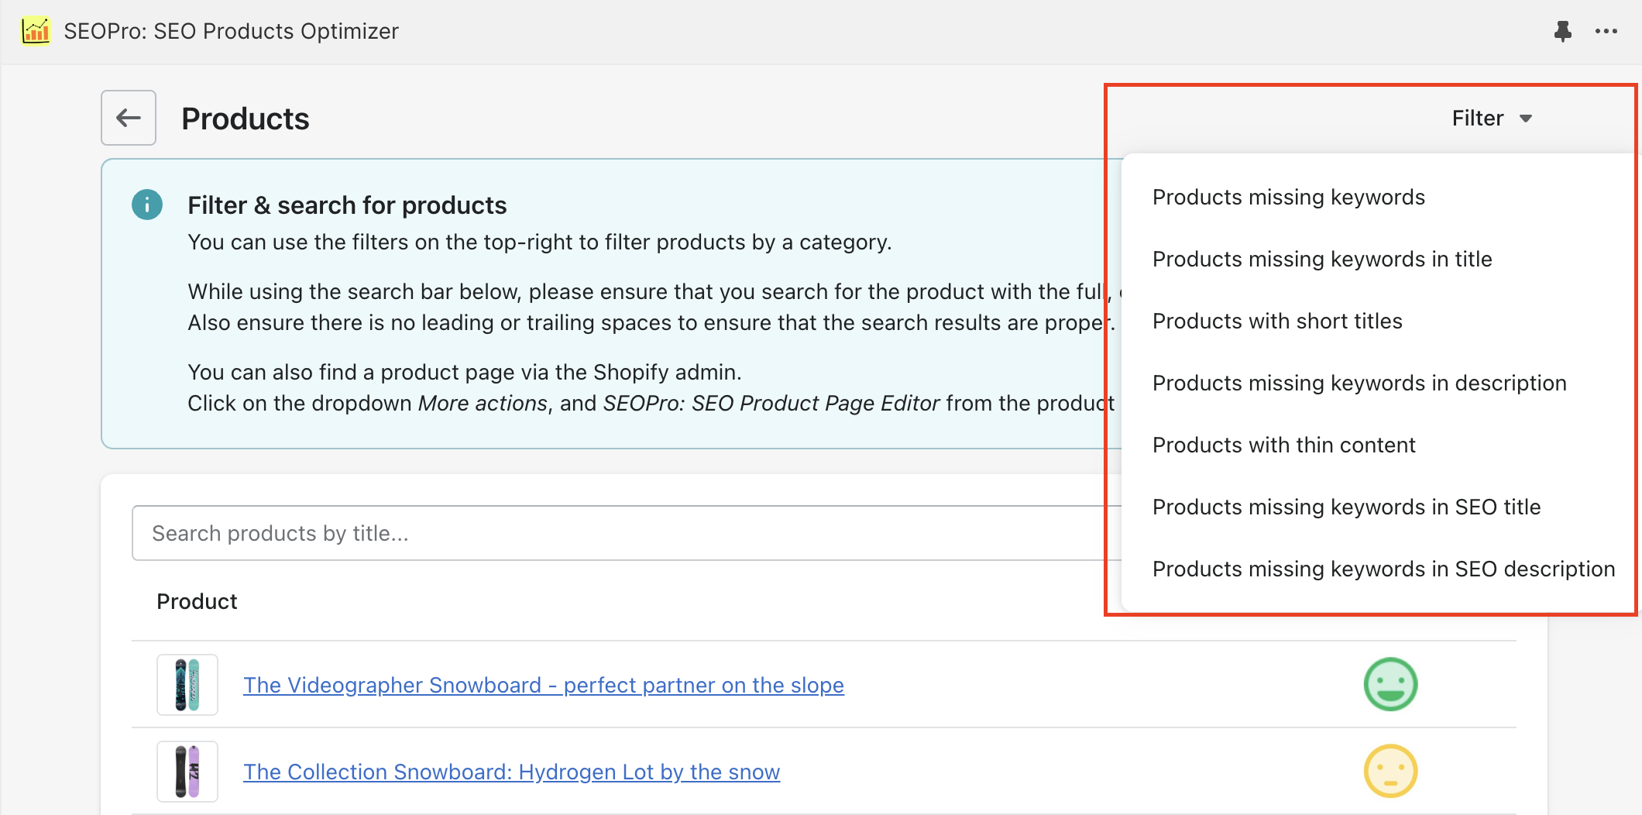Select Products missing keywords in SEO description
The image size is (1642, 815).
pyautogui.click(x=1383, y=569)
